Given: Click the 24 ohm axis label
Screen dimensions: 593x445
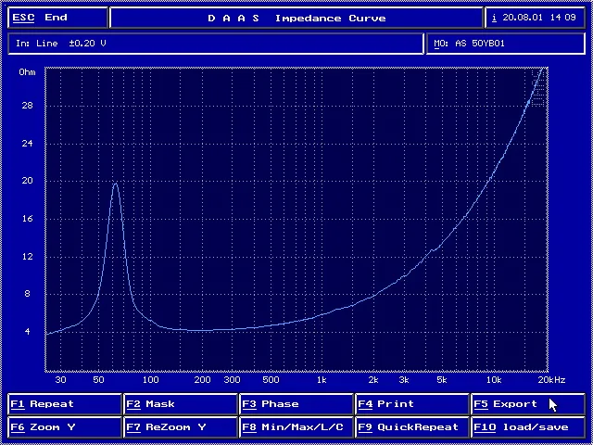Looking at the screenshot, I should pos(27,143).
